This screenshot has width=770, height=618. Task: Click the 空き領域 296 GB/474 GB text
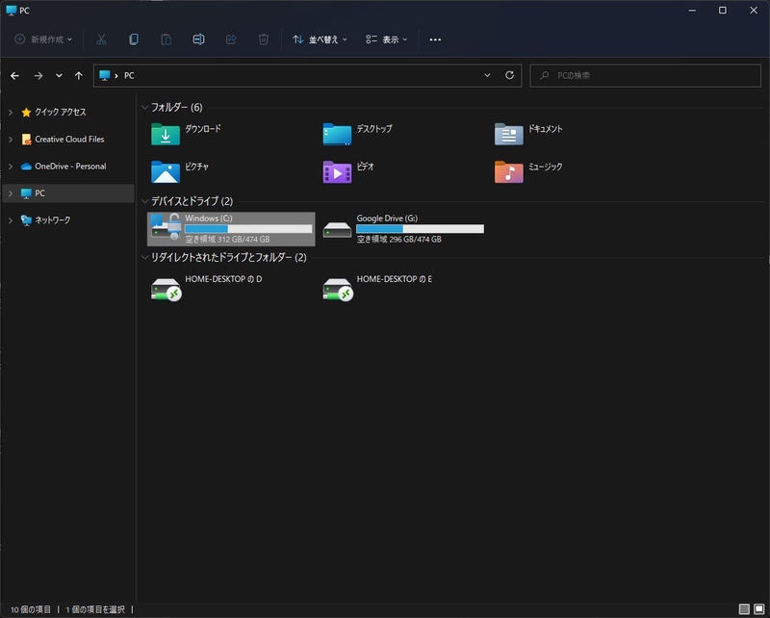pos(398,240)
